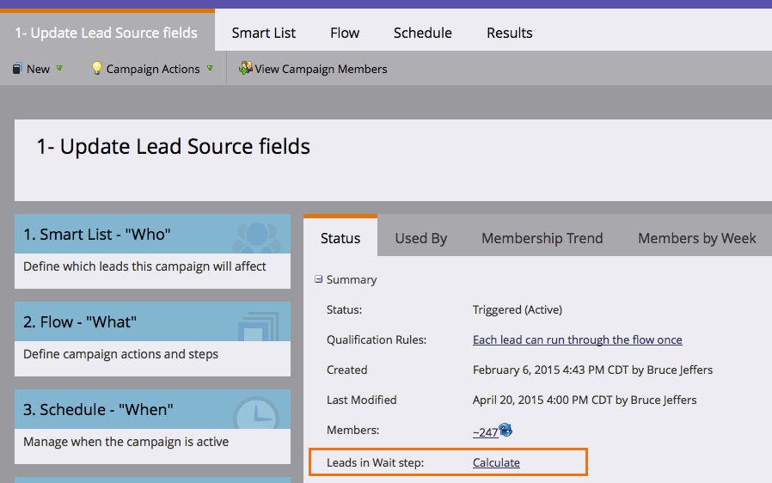The width and height of the screenshot is (772, 483).
Task: Open the Flow tab
Action: tap(345, 33)
